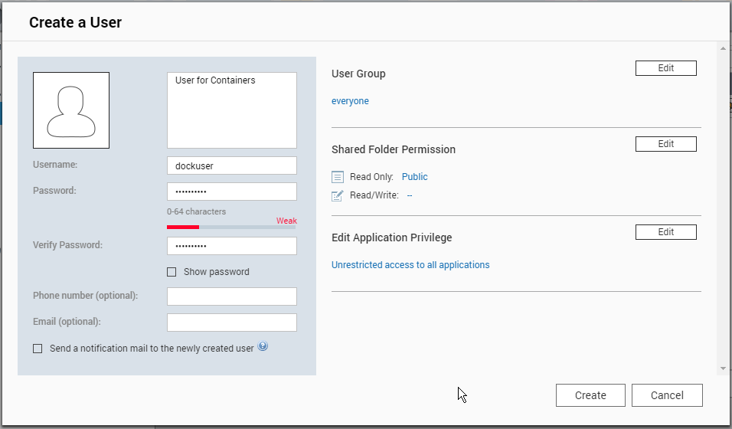Open the everyone group link
This screenshot has height=429, width=732.
point(350,101)
